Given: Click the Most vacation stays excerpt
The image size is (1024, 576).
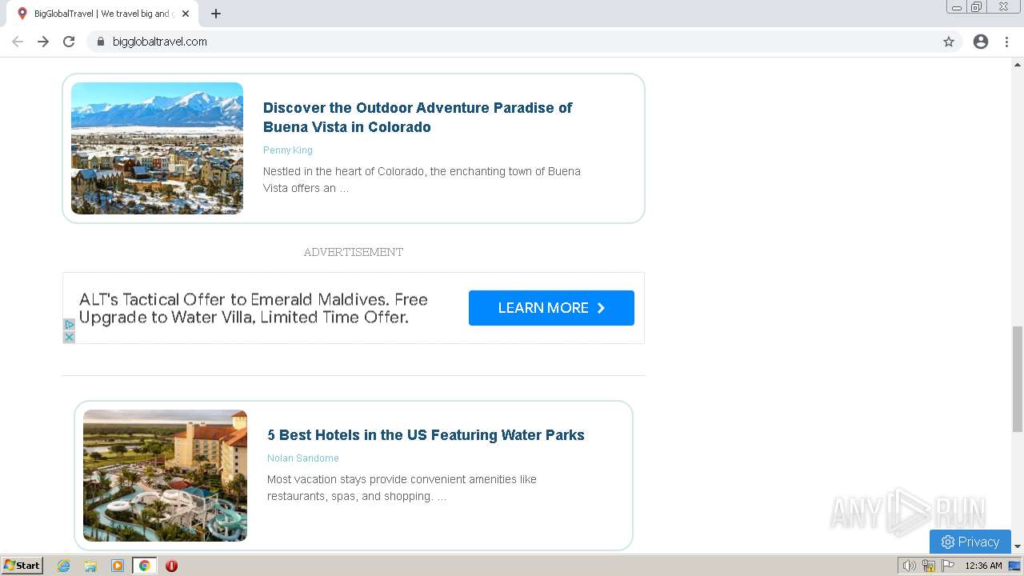Looking at the screenshot, I should (x=402, y=488).
